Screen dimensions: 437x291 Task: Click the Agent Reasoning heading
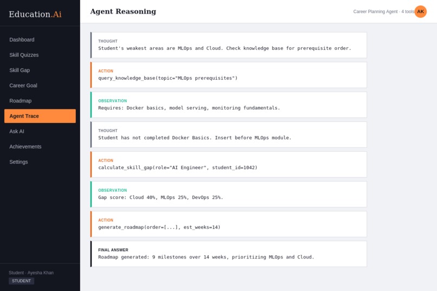coord(123,11)
